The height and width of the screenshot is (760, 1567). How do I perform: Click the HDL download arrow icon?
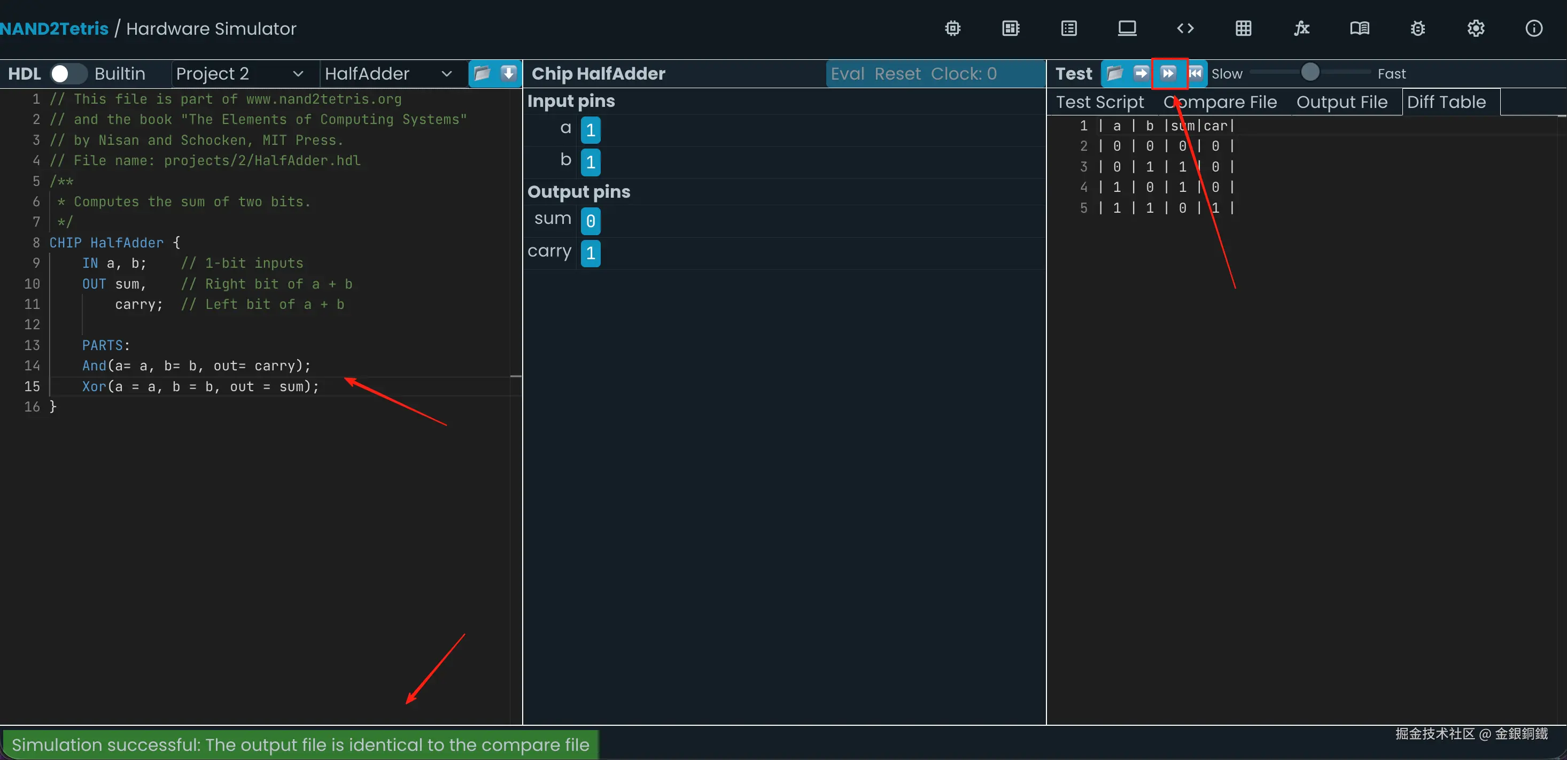click(509, 74)
